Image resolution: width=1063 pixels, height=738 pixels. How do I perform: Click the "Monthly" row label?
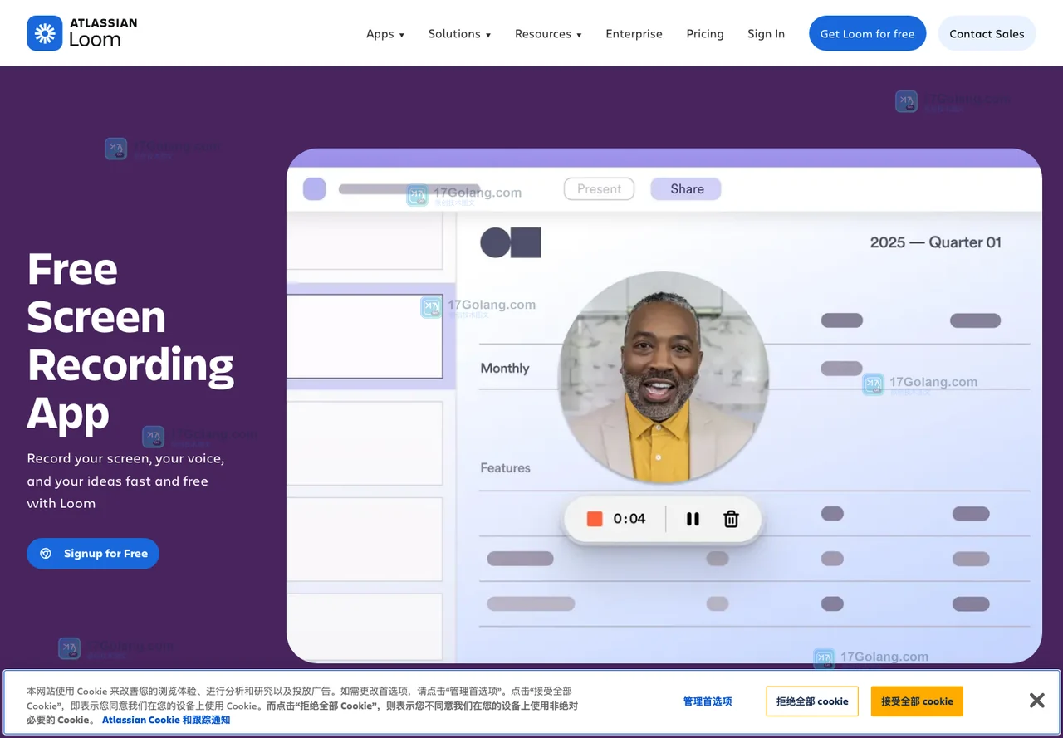pyautogui.click(x=505, y=368)
